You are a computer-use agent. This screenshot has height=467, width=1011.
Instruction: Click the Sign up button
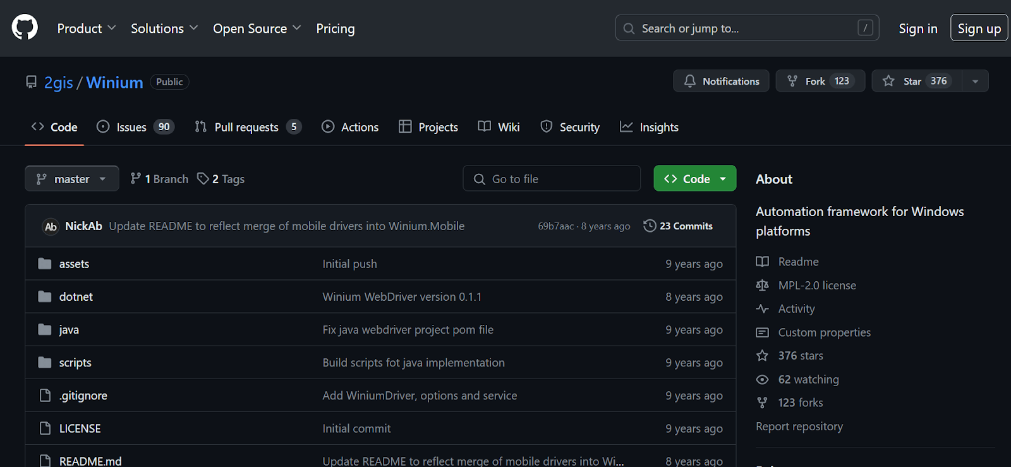point(979,28)
